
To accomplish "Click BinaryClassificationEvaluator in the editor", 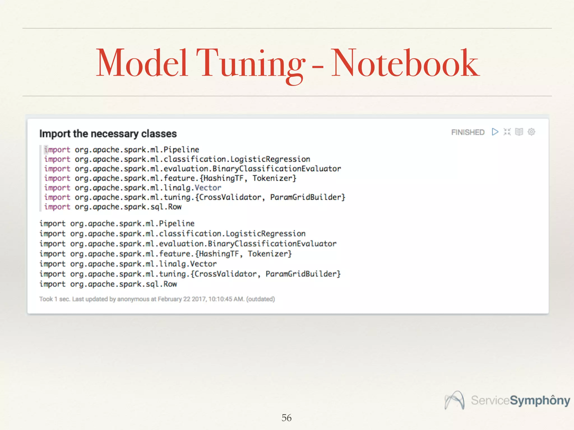I will (x=276, y=169).
